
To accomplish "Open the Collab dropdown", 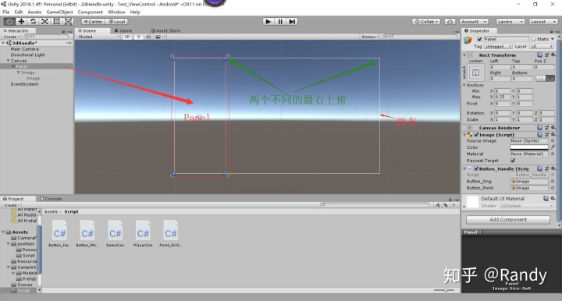I will point(426,22).
